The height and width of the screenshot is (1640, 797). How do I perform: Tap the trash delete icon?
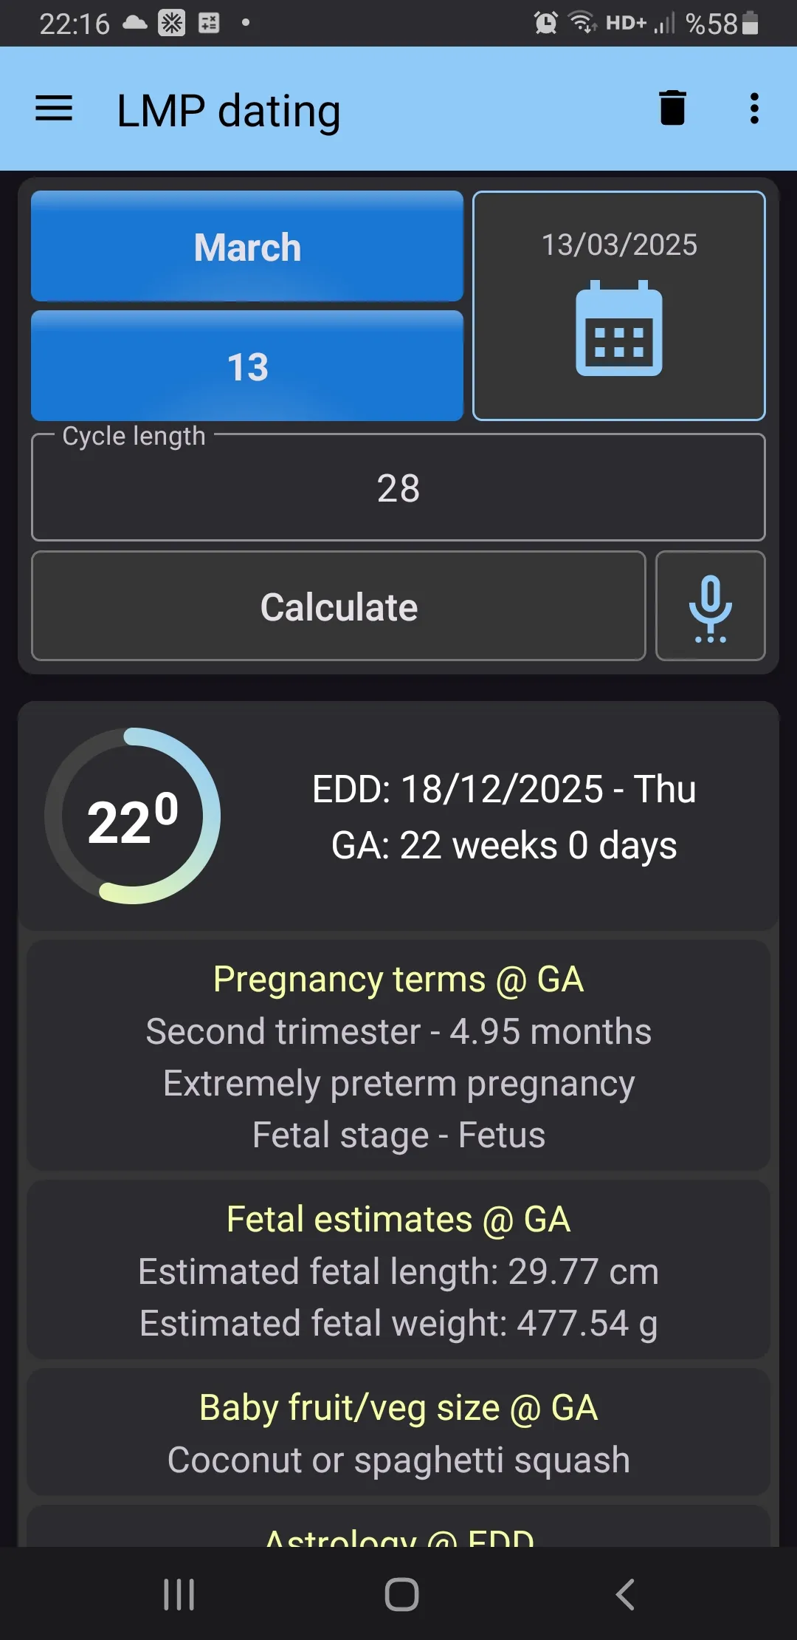coord(672,109)
